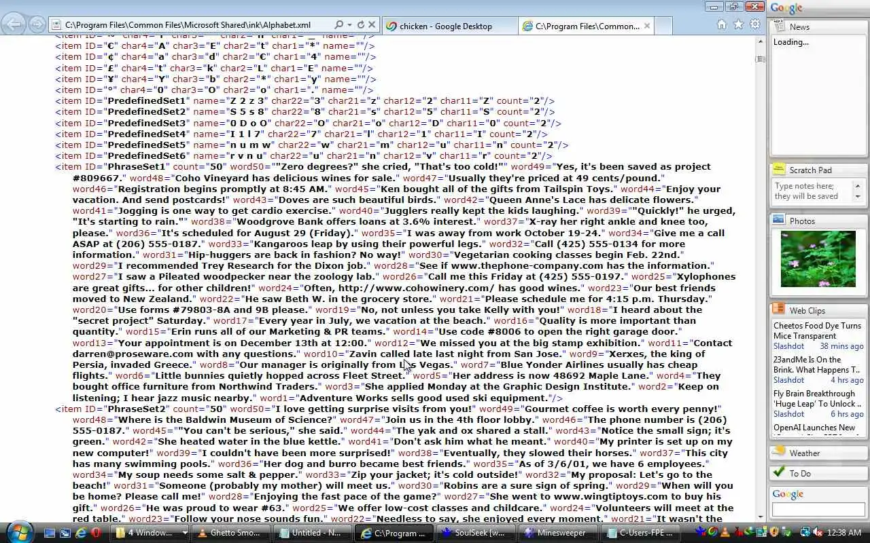Open the '4 Window...' grouped taskbar button
The height and width of the screenshot is (543, 870).
tap(150, 533)
